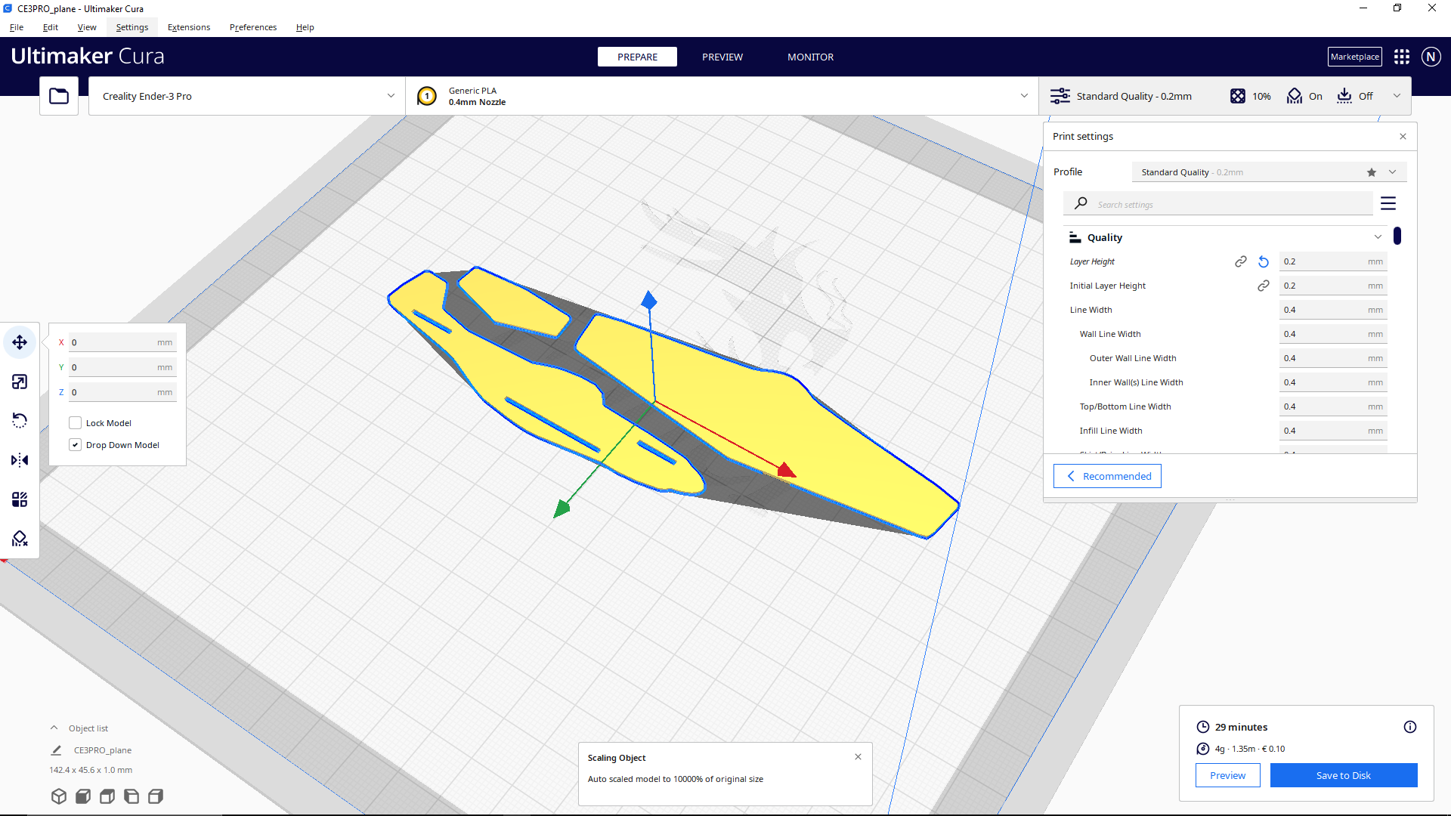1451x816 pixels.
Task: Switch to 3D view cube icon
Action: [59, 796]
